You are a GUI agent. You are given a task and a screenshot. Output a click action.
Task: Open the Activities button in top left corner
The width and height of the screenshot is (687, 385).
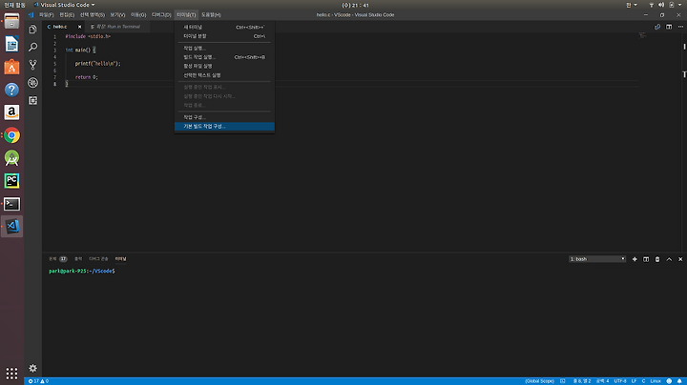tap(14, 5)
